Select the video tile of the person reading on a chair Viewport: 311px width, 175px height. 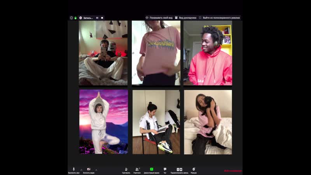click(x=156, y=122)
